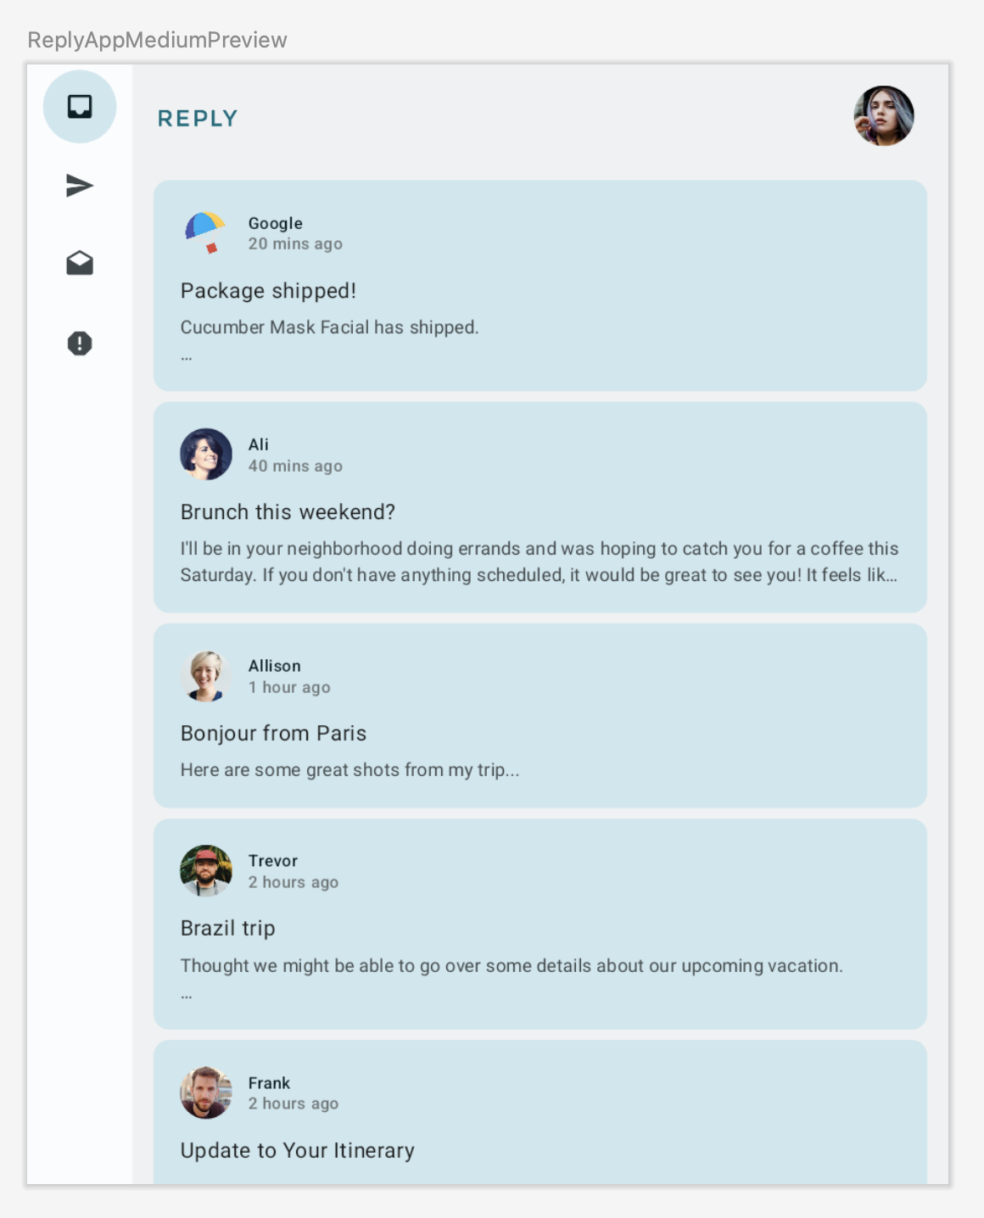Open Spam using the exclamation octagon icon

80,344
